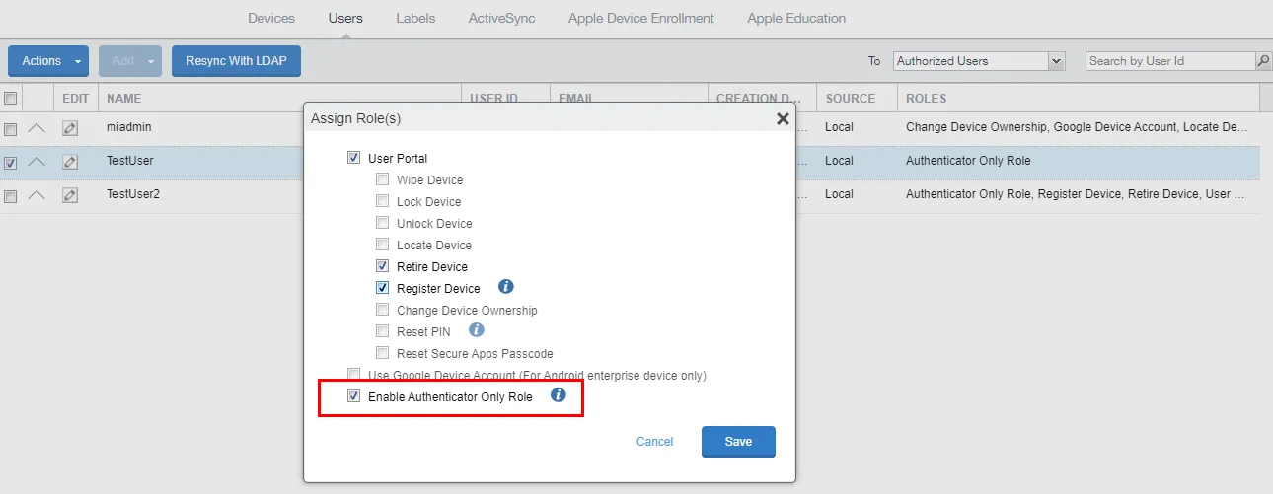This screenshot has height=494, width=1273.
Task: Expand the TestUser2 row details caret
Action: point(37,195)
